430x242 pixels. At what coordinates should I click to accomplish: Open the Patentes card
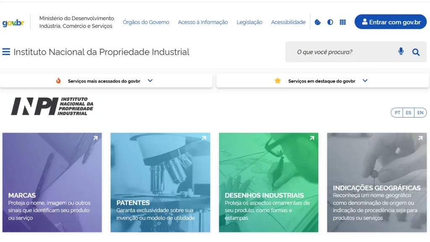pos(160,182)
